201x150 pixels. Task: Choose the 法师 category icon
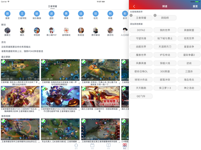[x=81, y=14]
